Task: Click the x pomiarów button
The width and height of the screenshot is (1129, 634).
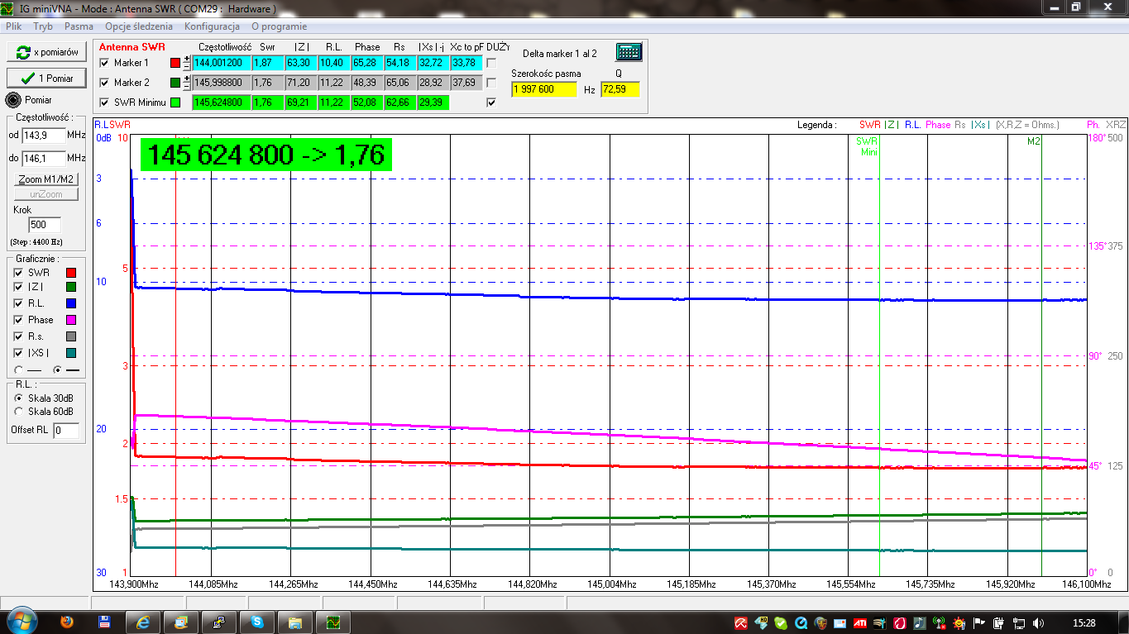Action: coord(46,52)
